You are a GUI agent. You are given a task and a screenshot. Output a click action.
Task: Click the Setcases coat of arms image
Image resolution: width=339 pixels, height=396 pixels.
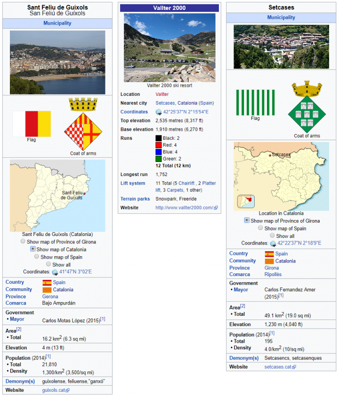[307, 107]
